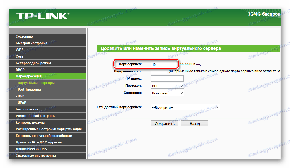Select the Переадресация section
290x168 pixels.
coord(48,76)
